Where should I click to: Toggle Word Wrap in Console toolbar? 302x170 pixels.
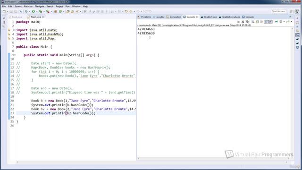tap(261, 22)
